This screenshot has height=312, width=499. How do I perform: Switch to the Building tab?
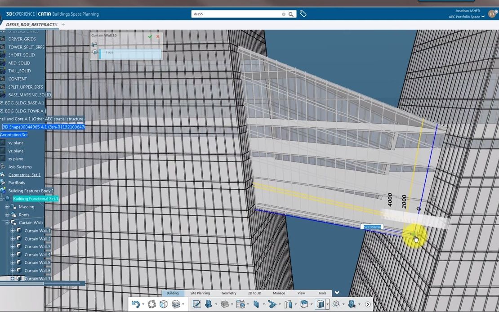tap(173, 293)
